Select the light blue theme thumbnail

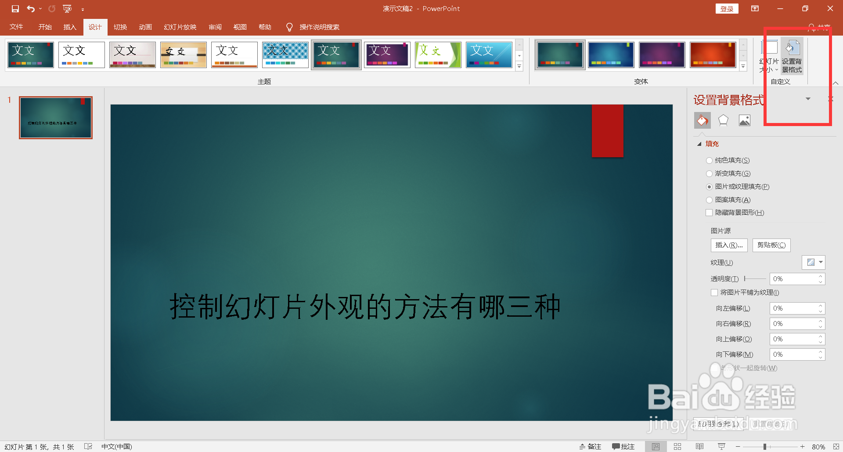(x=489, y=55)
